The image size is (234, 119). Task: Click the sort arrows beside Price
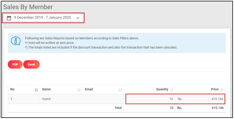tap(222, 90)
